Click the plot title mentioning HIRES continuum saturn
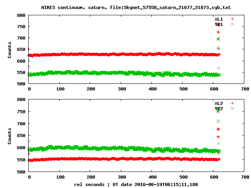251x188 pixels. pos(136,7)
